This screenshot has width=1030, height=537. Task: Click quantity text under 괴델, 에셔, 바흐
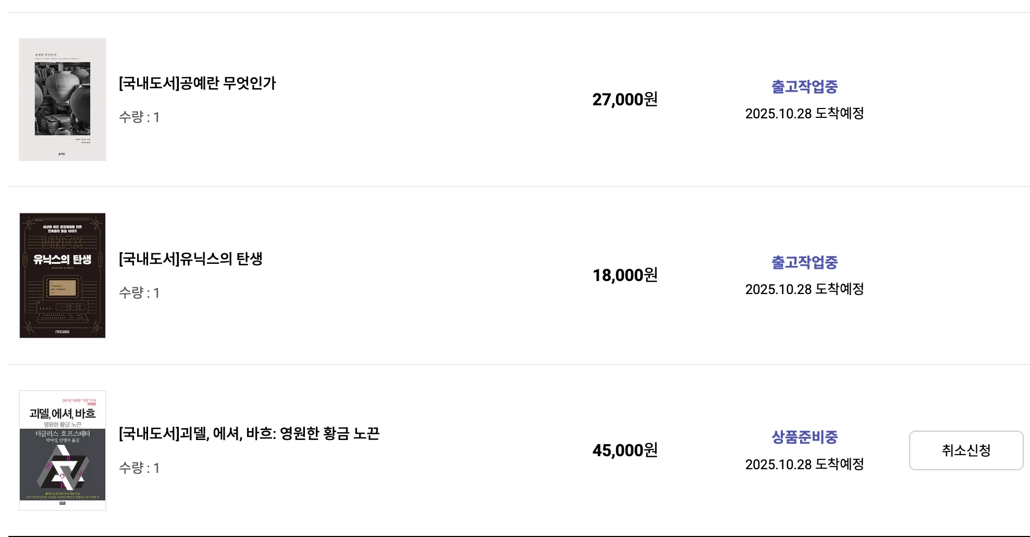click(139, 468)
